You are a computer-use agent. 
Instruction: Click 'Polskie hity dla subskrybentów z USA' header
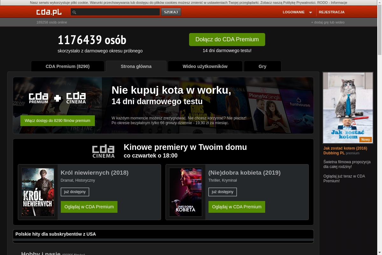click(x=56, y=234)
